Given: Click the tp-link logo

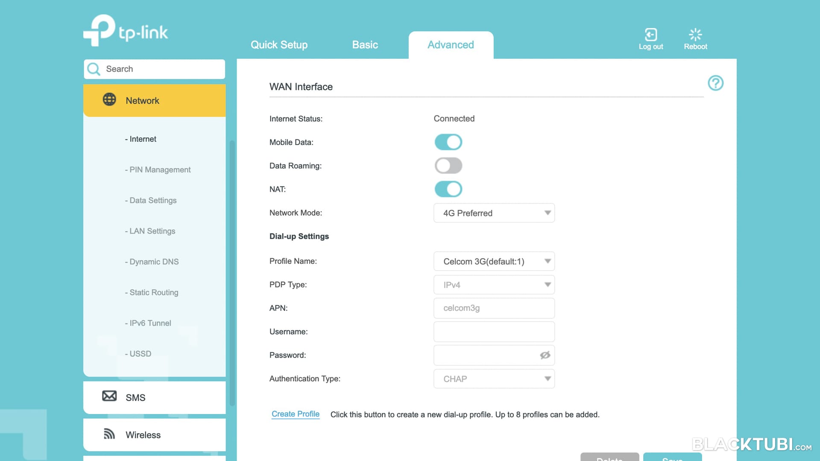Looking at the screenshot, I should (126, 31).
